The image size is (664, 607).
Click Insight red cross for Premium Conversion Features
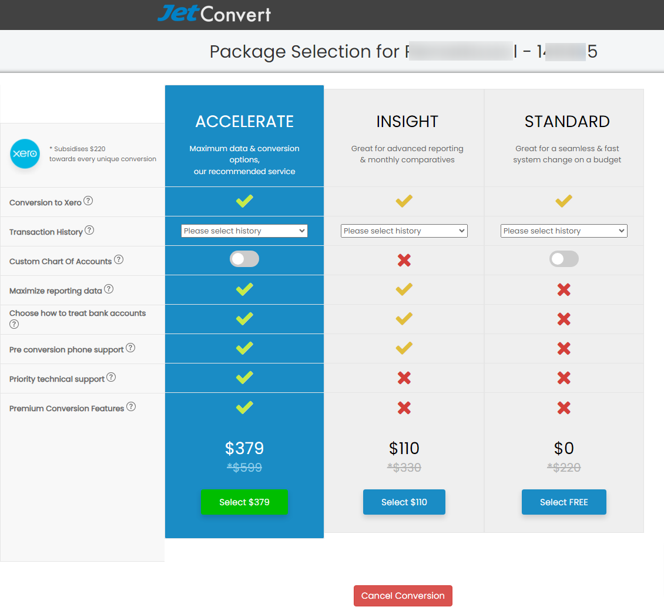click(x=404, y=408)
